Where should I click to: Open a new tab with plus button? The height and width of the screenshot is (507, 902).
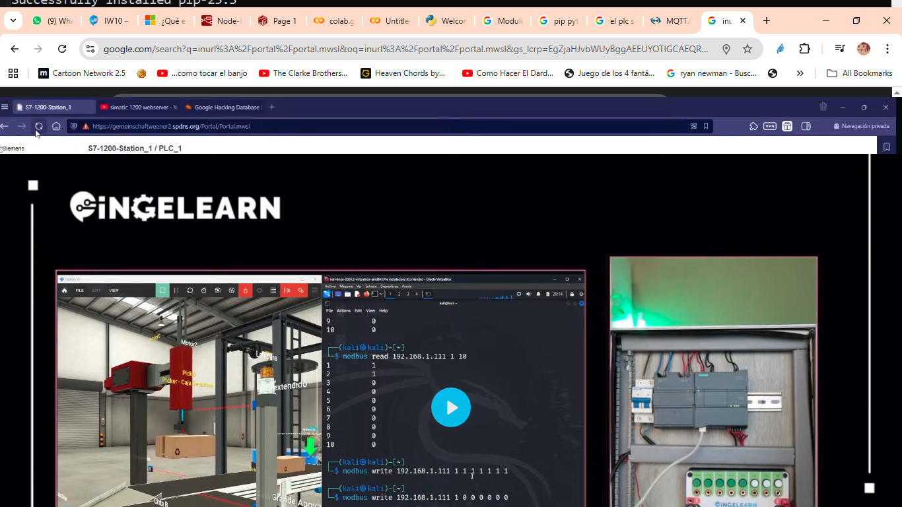(766, 21)
